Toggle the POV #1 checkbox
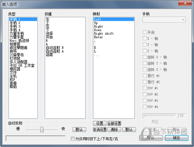The width and height of the screenshot is (194, 147). (145, 88)
